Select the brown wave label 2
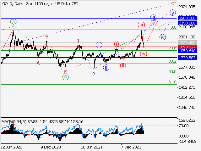Image resolution: width=201 pixels, height=151 pixels. [x=94, y=74]
